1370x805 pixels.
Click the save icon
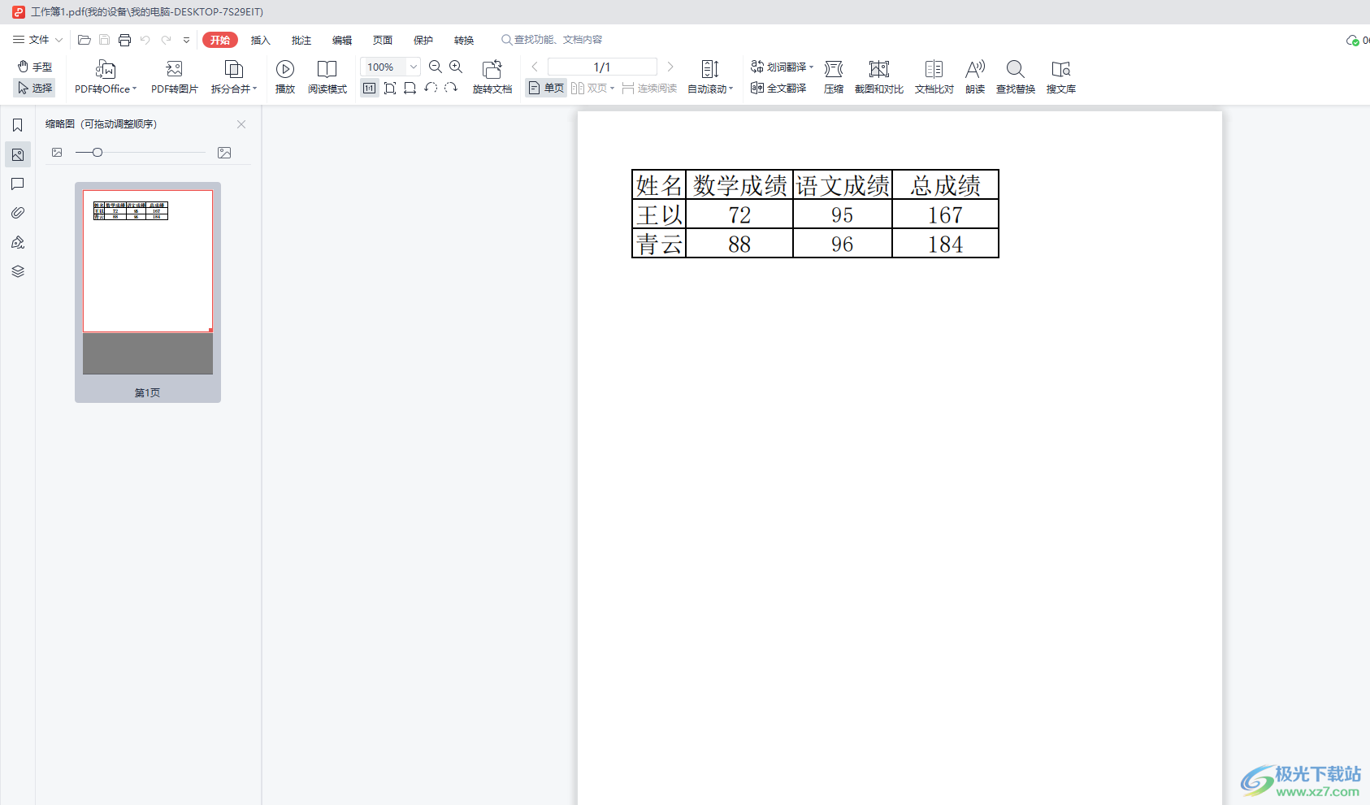pos(104,40)
